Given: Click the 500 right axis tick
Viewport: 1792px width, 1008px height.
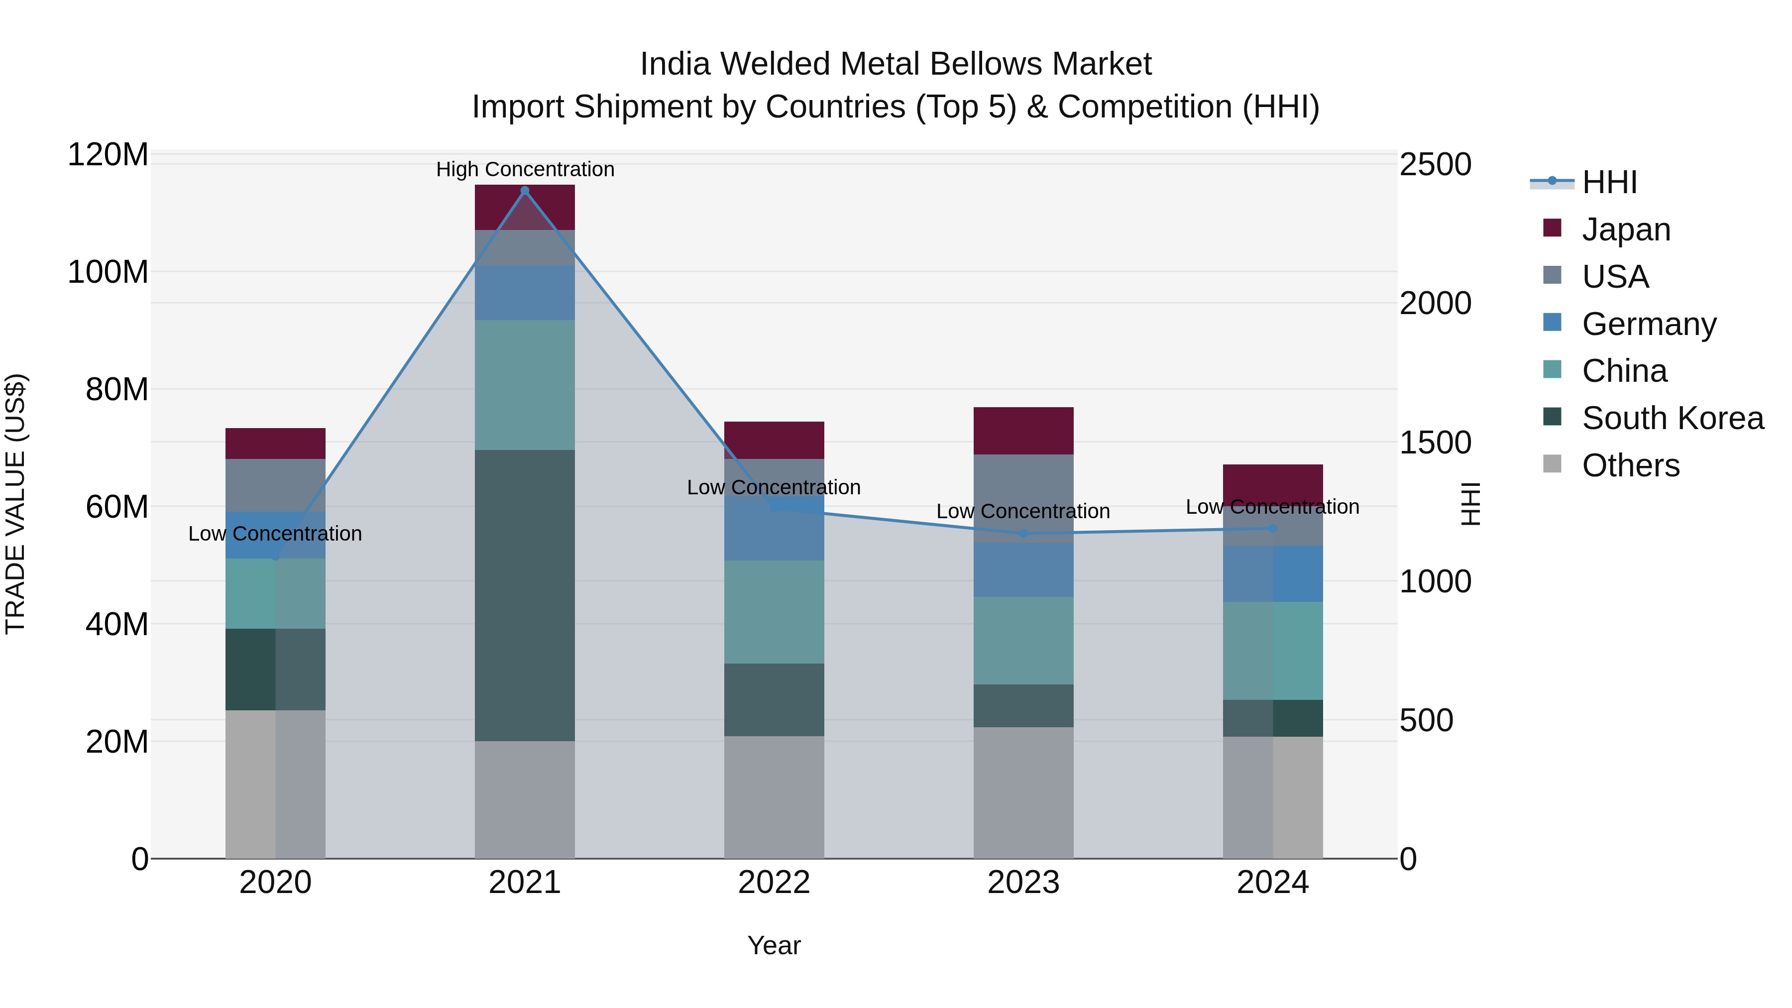Looking at the screenshot, I should [1426, 720].
